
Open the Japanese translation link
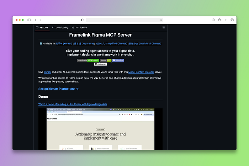pyautogui.click(x=84, y=43)
